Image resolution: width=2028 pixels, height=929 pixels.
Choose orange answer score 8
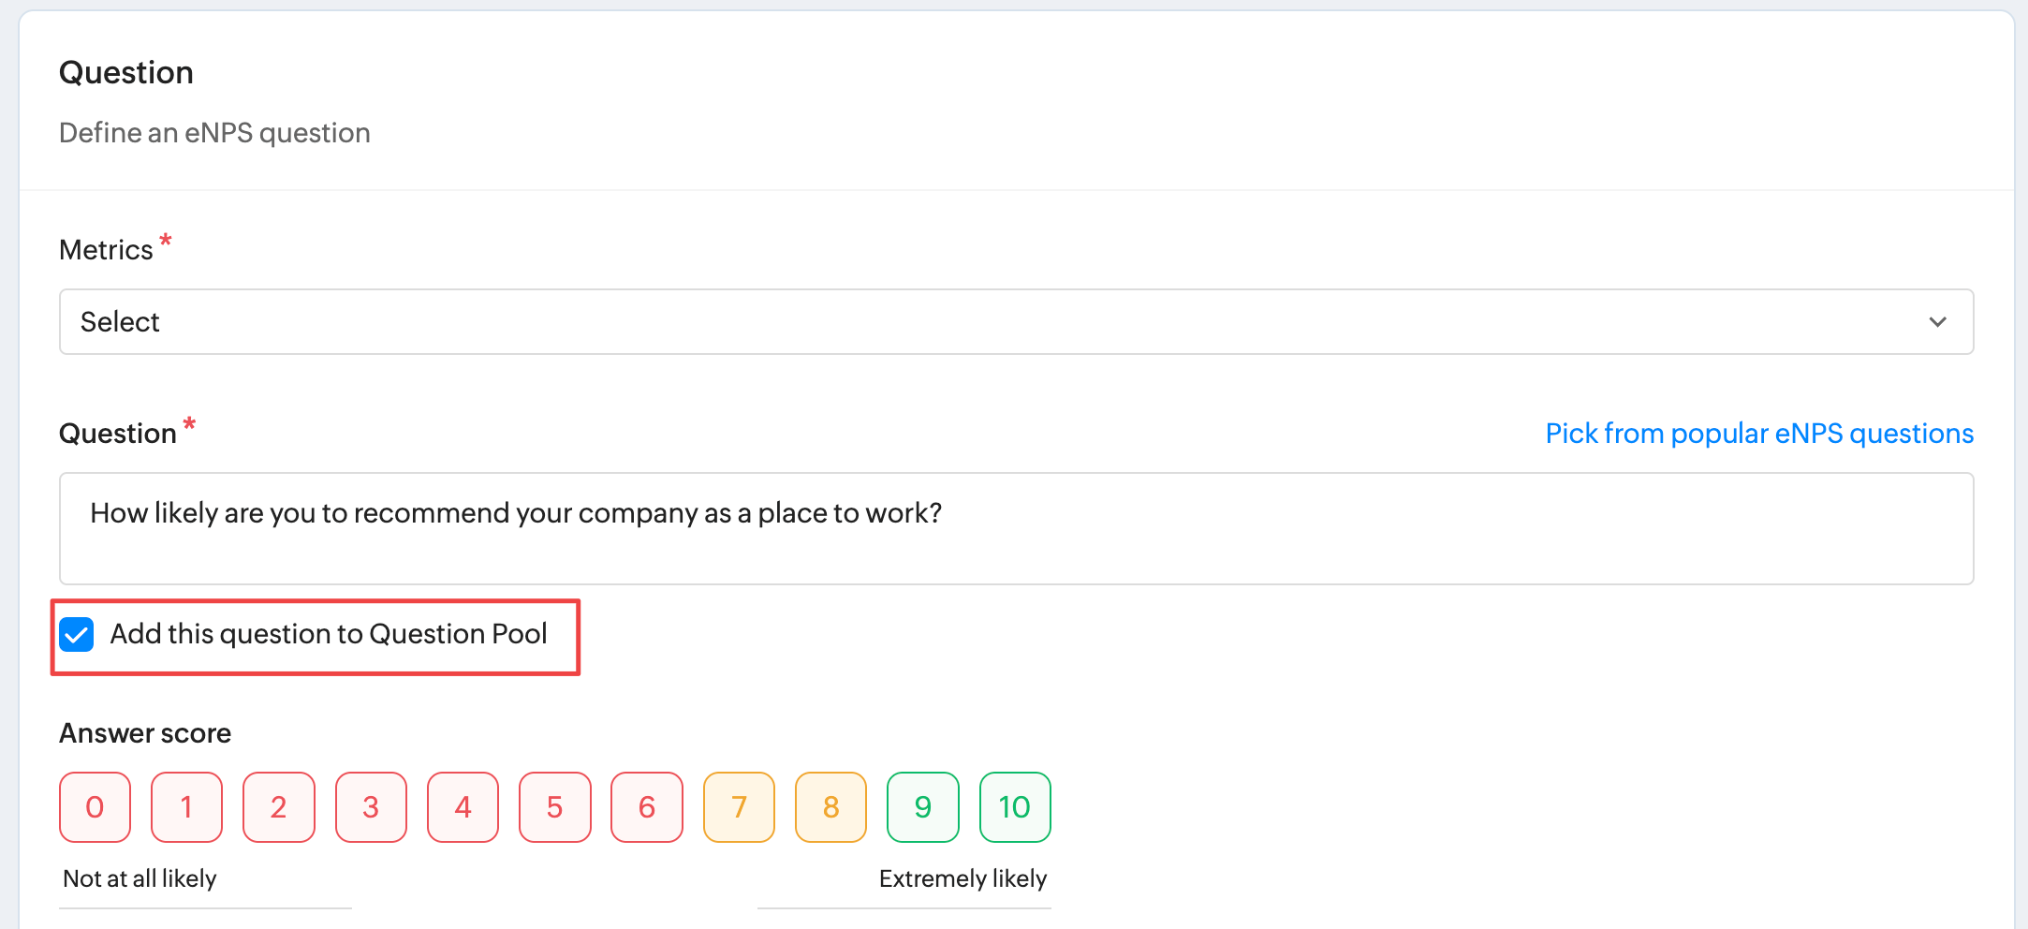830,807
